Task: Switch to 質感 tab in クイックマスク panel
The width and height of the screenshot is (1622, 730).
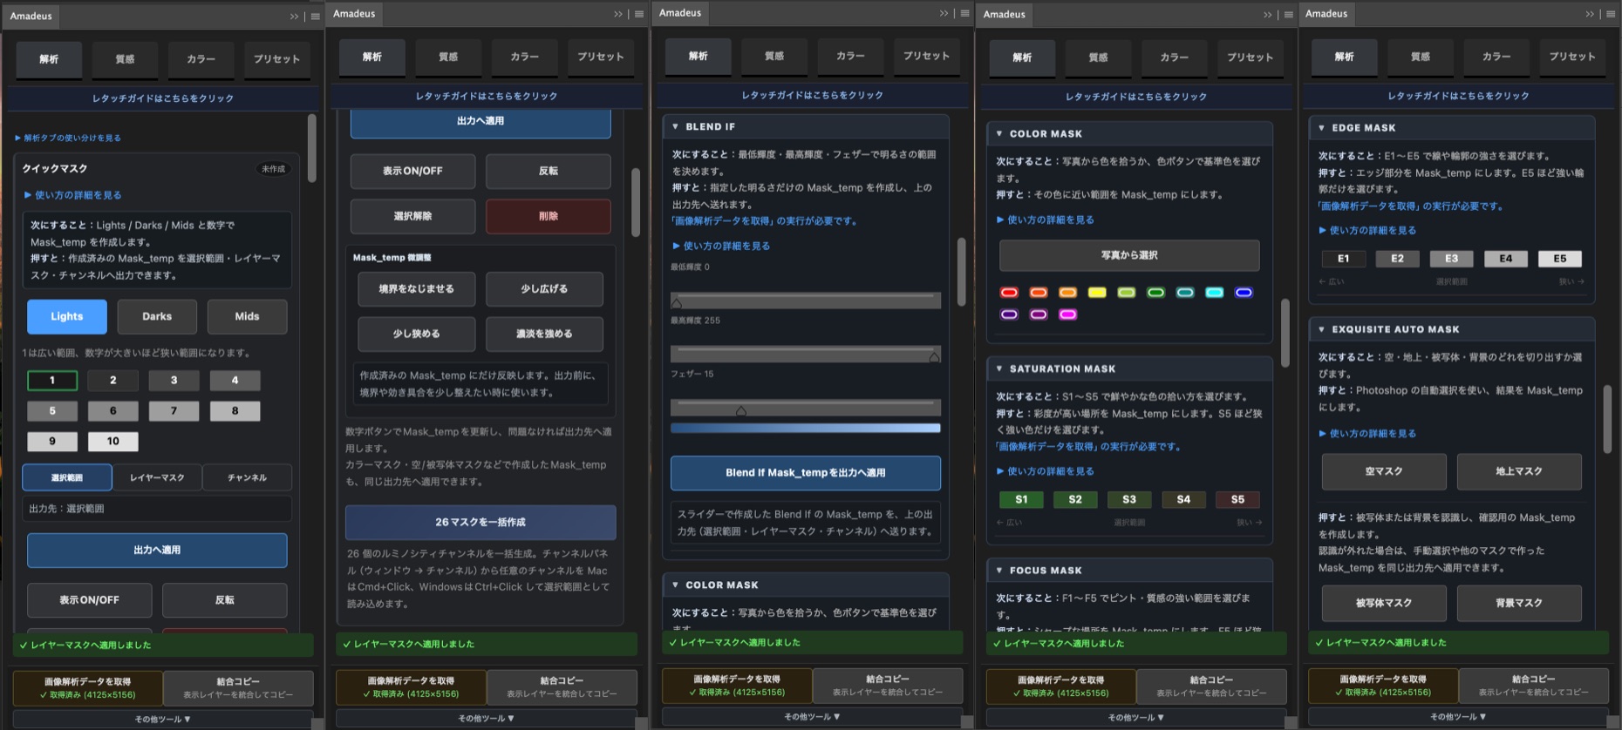Action: (x=125, y=59)
